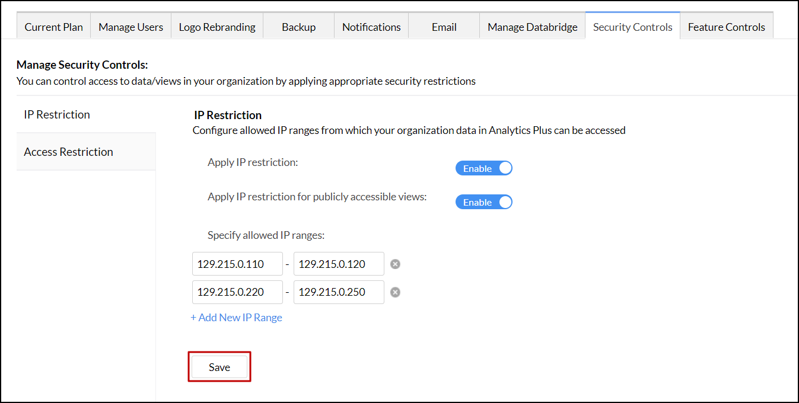The width and height of the screenshot is (799, 403).
Task: Toggle IP restriction for publicly accessible views
Action: [x=483, y=201]
